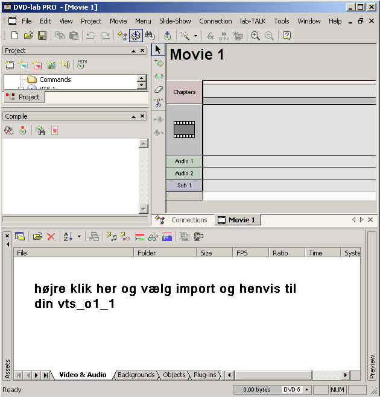This screenshot has width=380, height=397.
Task: Open the File menu
Action: (x=27, y=21)
